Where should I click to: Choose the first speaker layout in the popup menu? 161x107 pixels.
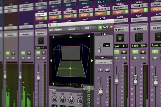click(89, 88)
